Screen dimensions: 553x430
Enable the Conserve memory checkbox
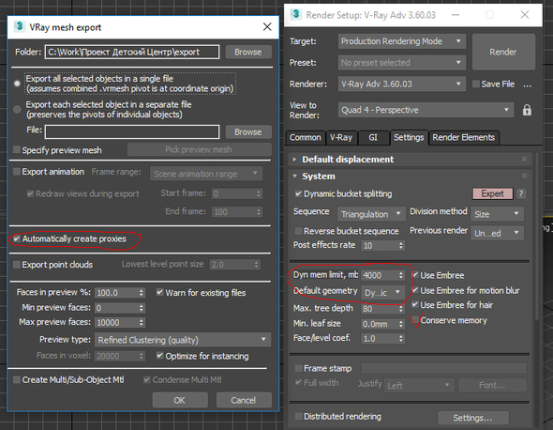click(x=415, y=320)
